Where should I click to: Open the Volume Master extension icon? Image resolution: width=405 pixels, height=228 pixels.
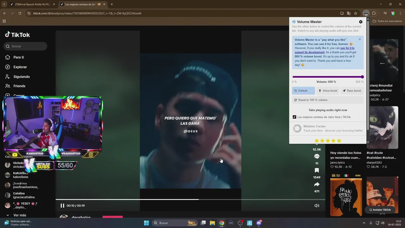[x=366, y=13]
